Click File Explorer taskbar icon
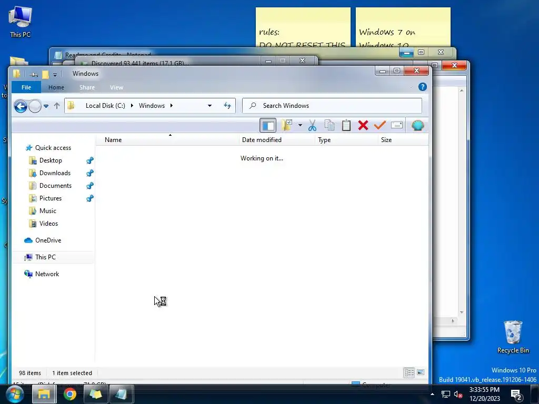The height and width of the screenshot is (404, 539). [44, 394]
